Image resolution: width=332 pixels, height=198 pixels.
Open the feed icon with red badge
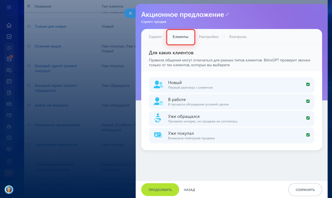pyautogui.click(x=9, y=59)
